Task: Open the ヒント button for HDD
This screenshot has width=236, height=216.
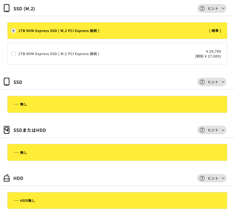Action: (212, 178)
